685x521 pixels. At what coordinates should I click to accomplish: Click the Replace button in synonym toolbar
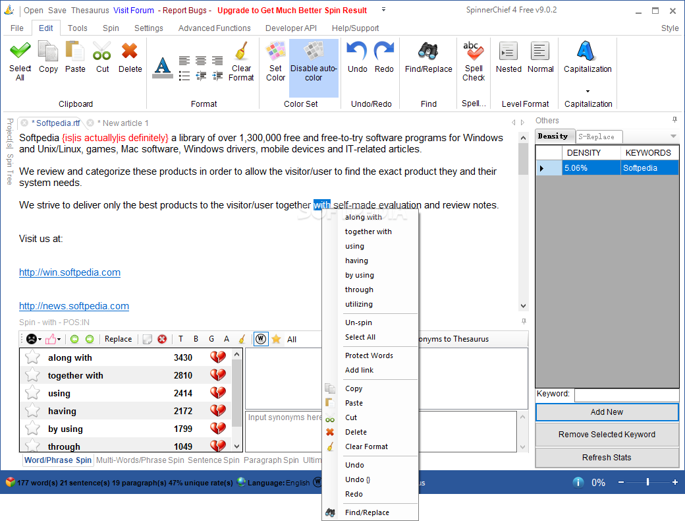pos(119,339)
